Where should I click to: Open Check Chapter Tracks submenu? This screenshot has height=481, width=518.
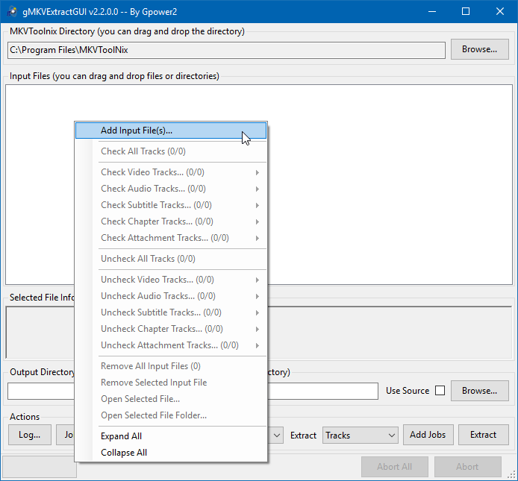[x=171, y=221]
